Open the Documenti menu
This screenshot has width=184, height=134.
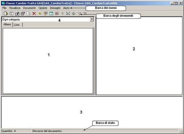(29, 8)
